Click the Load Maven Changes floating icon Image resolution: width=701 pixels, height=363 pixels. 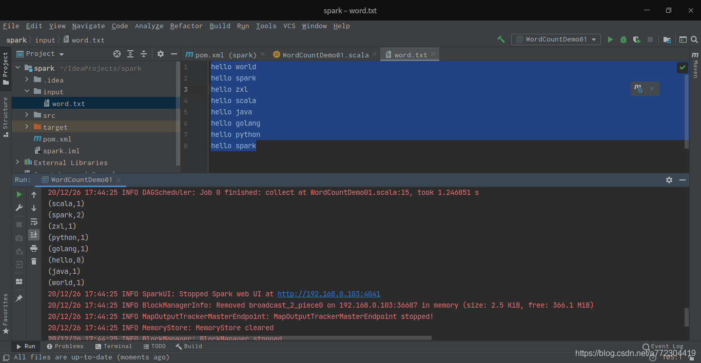[x=638, y=89]
